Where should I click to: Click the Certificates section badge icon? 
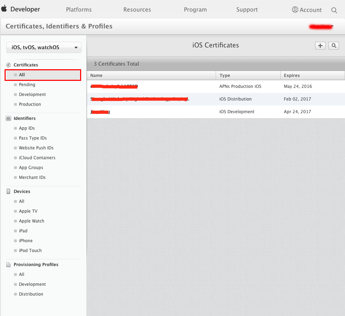click(9, 65)
